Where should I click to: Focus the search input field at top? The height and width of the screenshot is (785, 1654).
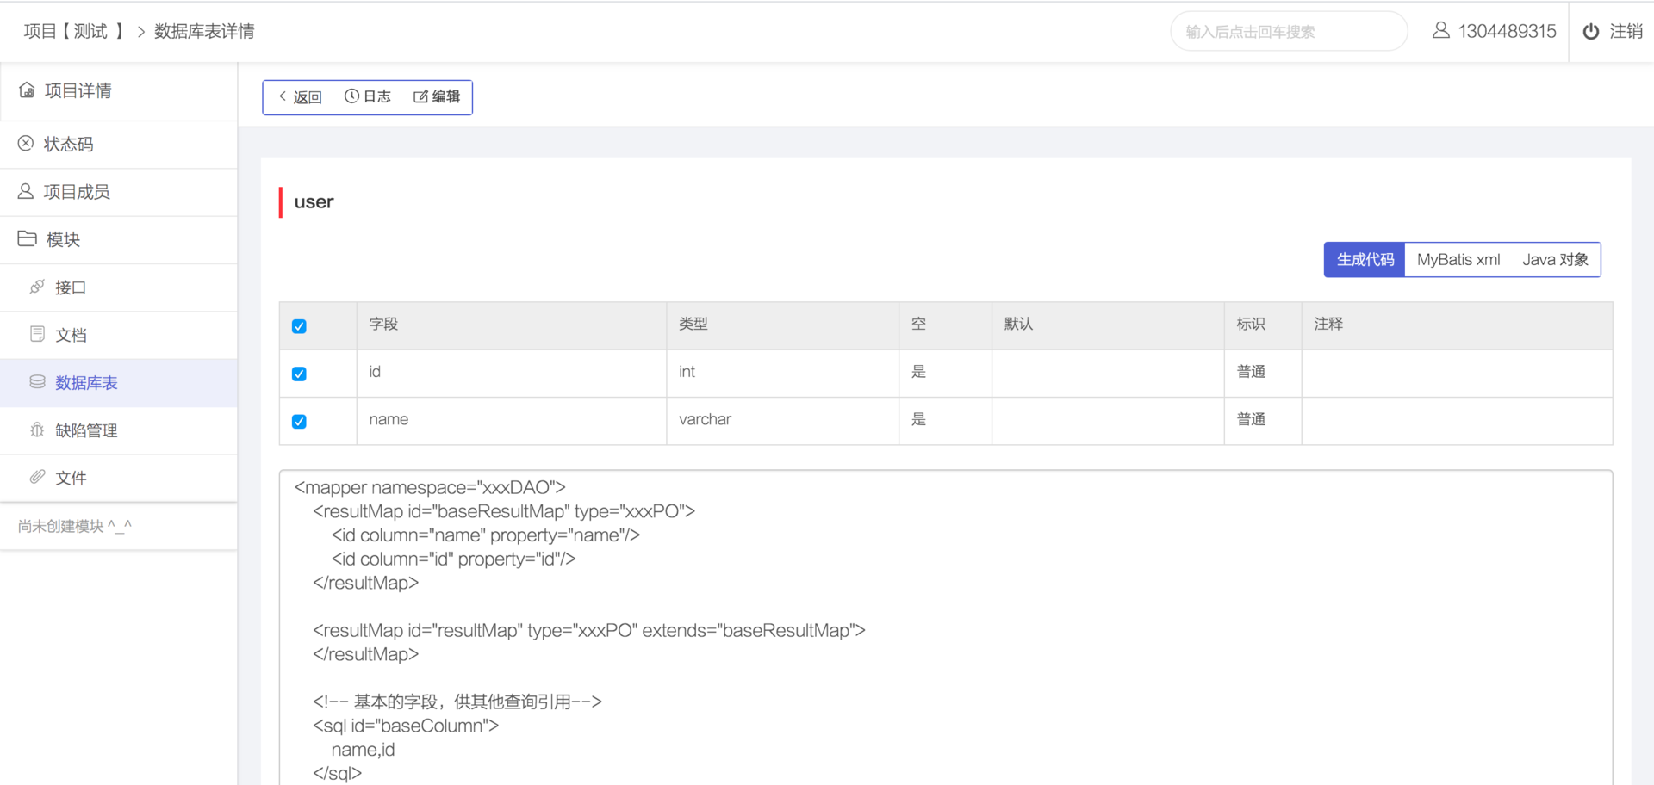1289,32
